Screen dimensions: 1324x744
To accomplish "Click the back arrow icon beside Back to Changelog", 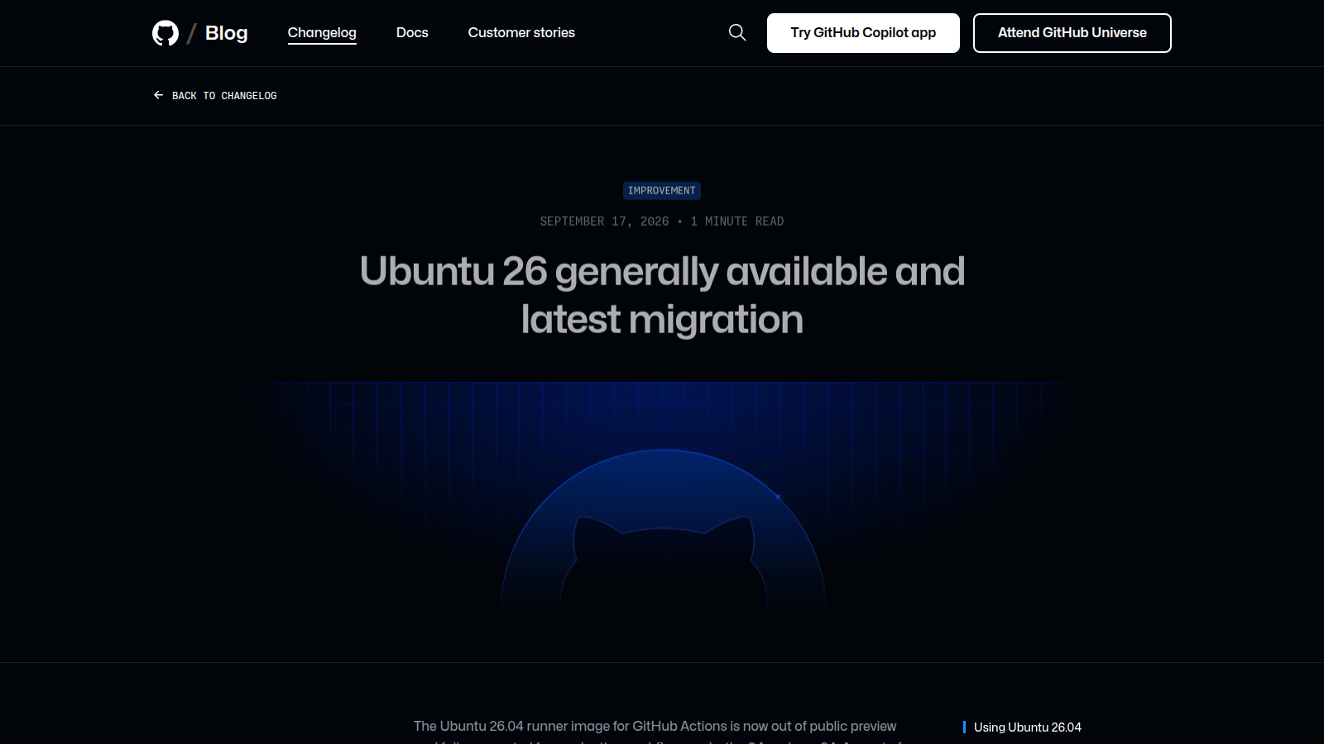I will coord(158,95).
